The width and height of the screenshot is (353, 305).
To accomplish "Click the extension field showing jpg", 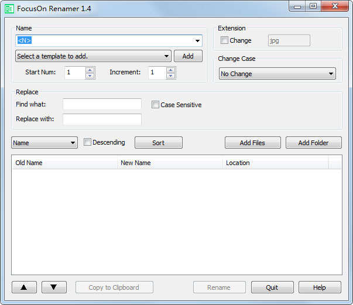I will 289,40.
